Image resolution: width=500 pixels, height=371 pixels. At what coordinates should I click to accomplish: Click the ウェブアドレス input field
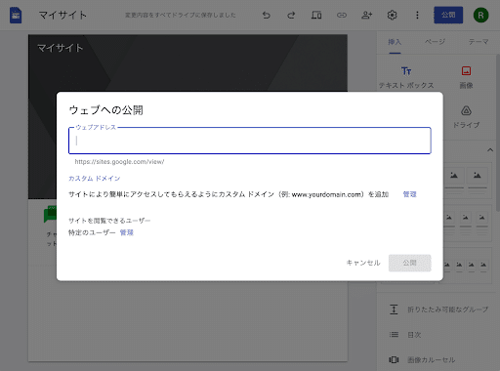point(250,141)
